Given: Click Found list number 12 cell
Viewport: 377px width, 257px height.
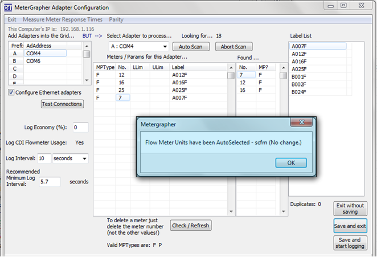Looking at the screenshot, I should [247, 83].
